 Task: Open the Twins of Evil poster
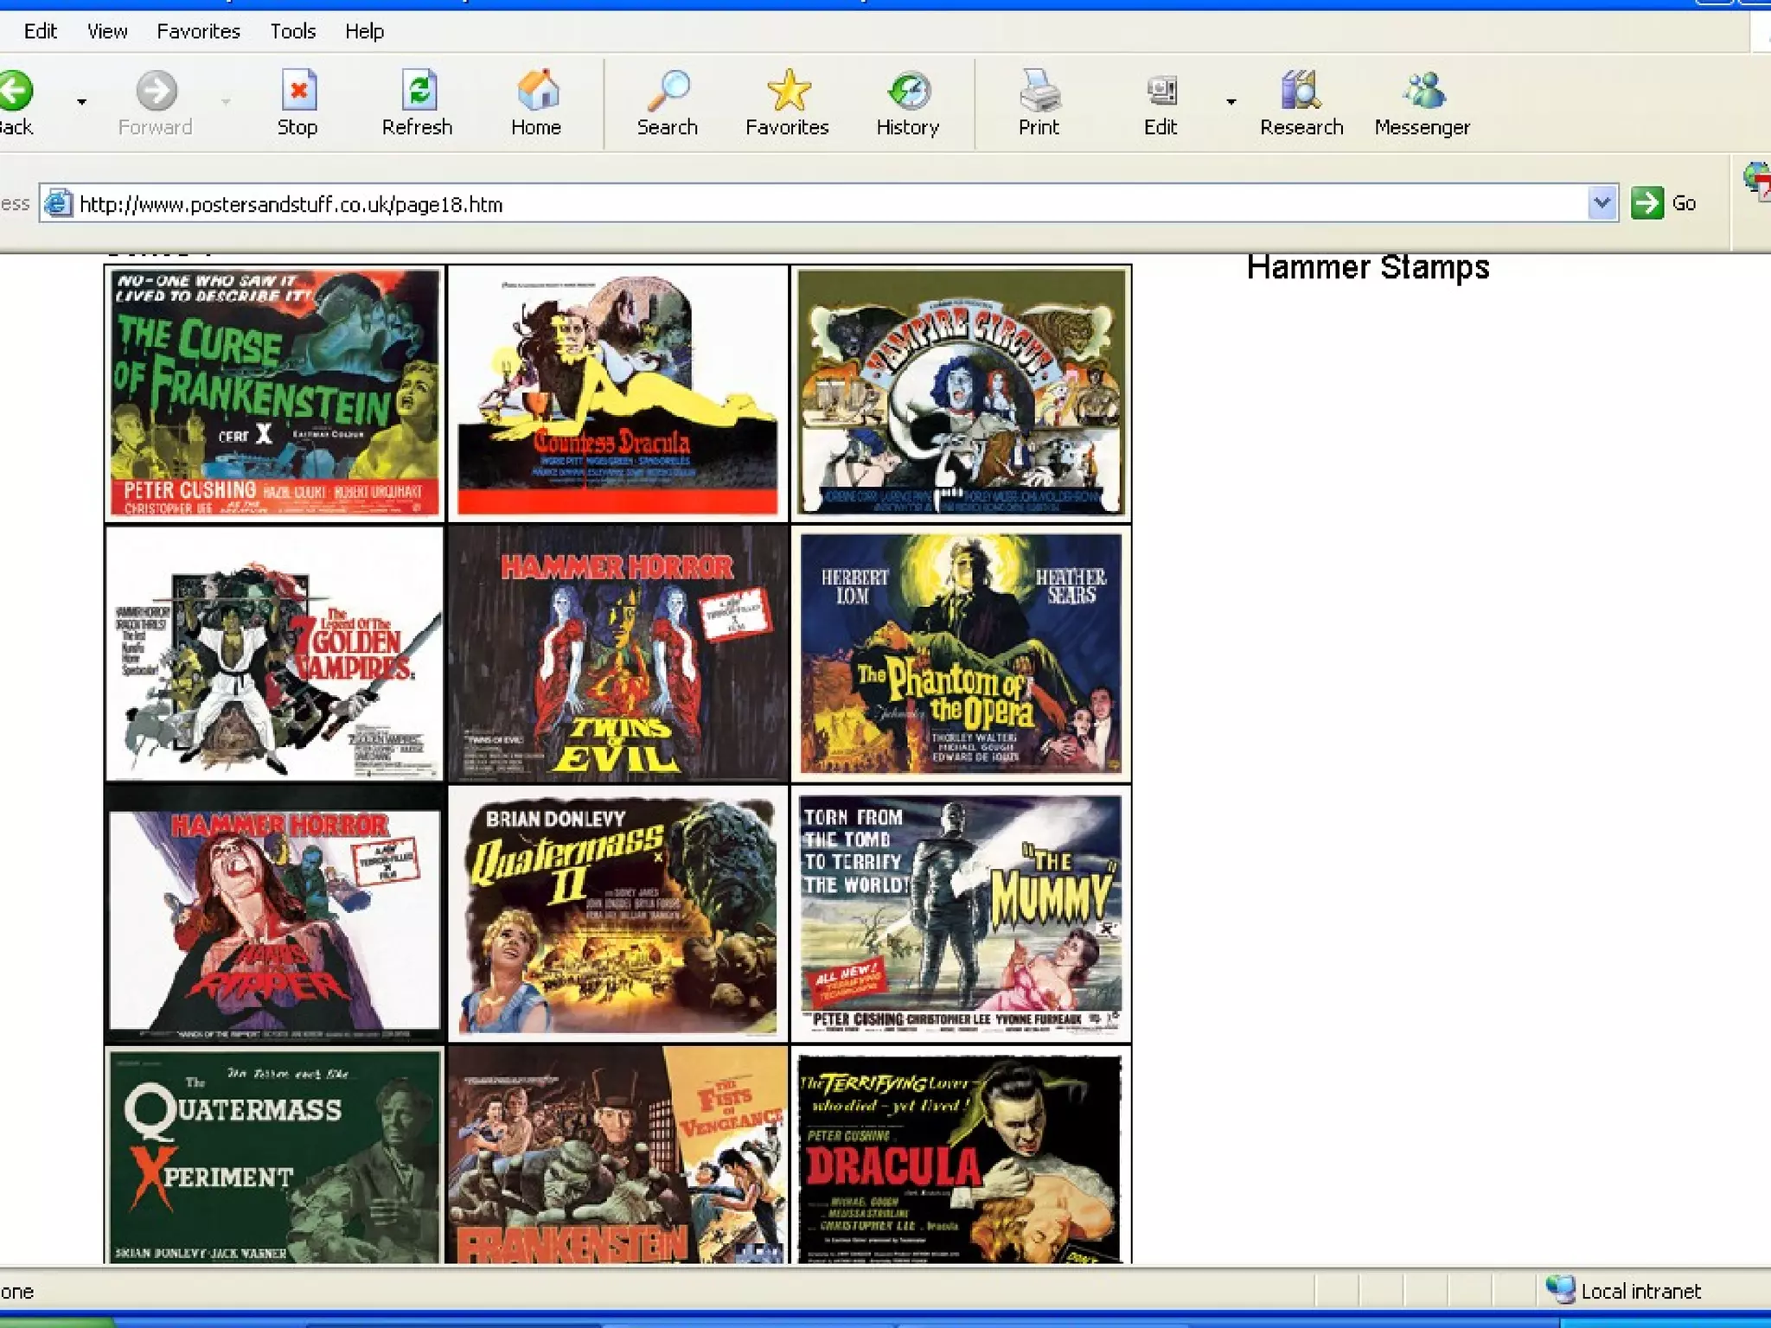point(617,654)
